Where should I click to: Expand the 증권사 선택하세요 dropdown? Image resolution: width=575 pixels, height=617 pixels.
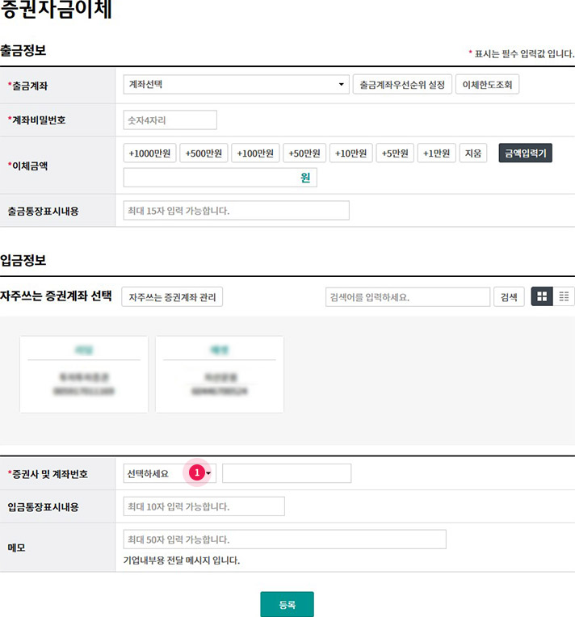pos(170,473)
